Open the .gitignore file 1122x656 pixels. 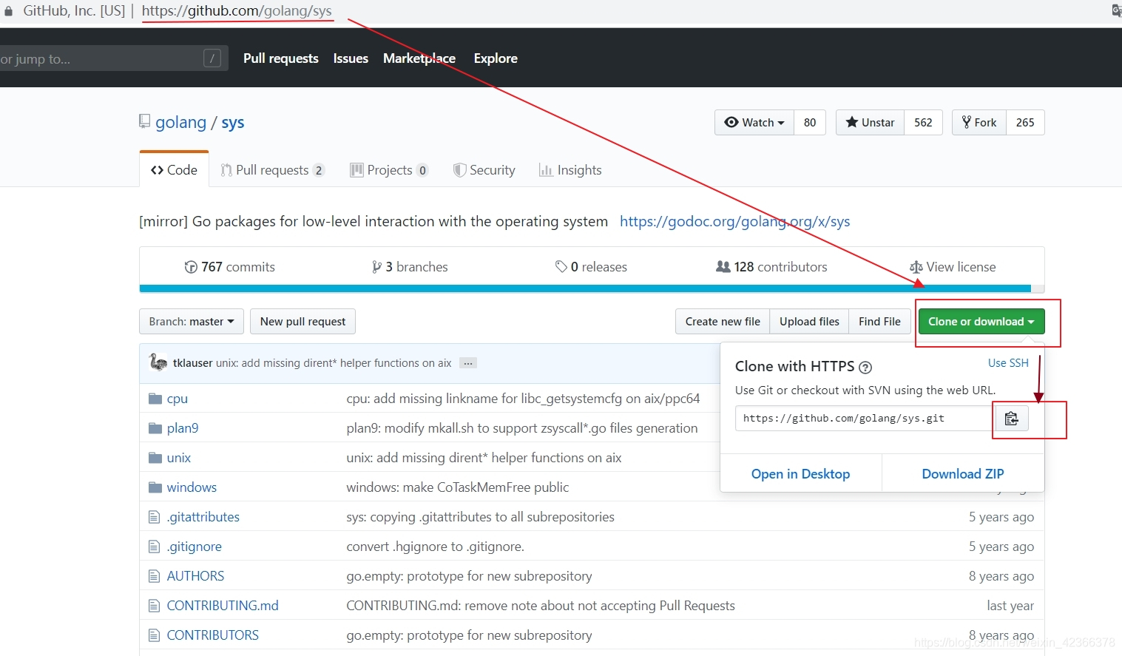click(x=195, y=547)
